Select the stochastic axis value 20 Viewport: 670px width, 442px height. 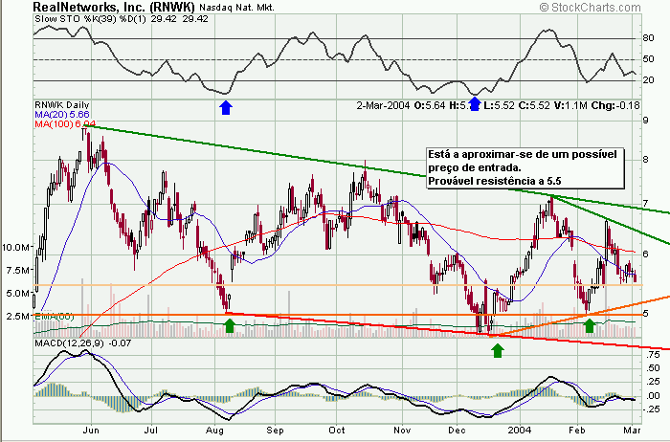click(x=648, y=79)
